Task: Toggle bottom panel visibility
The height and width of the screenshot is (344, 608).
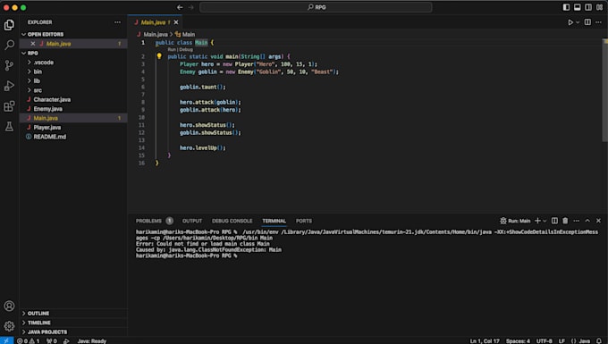Action: 577,7
